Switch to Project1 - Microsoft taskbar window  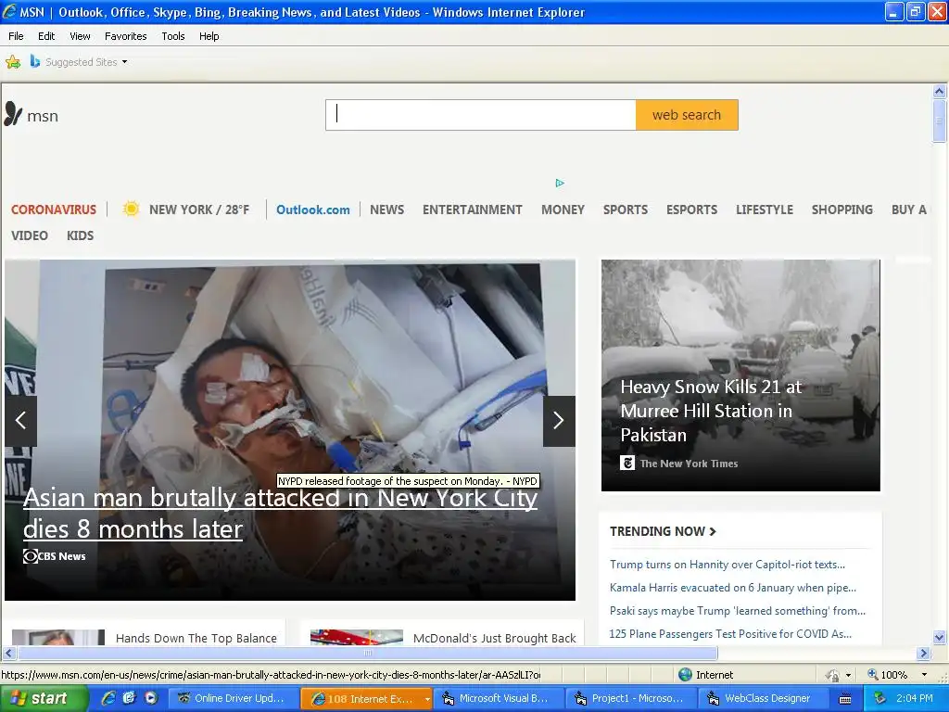pos(630,698)
